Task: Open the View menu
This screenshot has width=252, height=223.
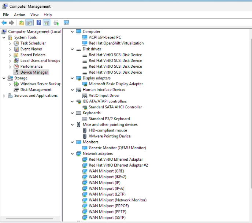Action: (x=34, y=15)
